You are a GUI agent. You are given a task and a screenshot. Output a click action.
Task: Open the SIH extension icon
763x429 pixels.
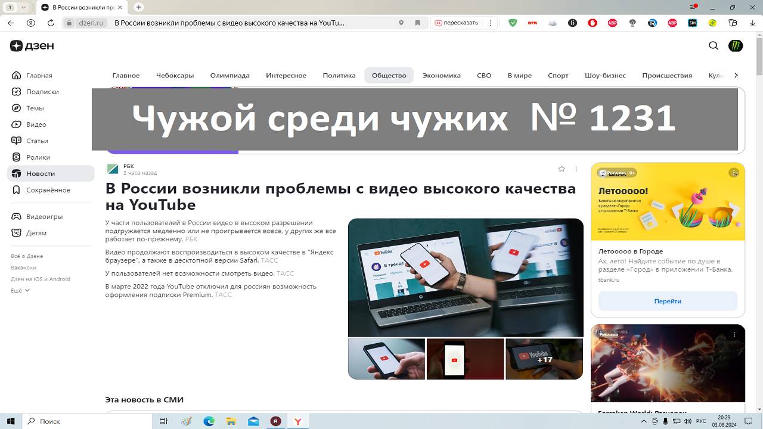click(x=692, y=23)
